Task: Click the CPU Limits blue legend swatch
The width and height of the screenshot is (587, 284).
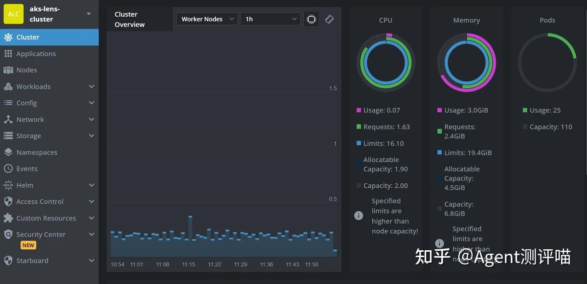Action: 359,144
